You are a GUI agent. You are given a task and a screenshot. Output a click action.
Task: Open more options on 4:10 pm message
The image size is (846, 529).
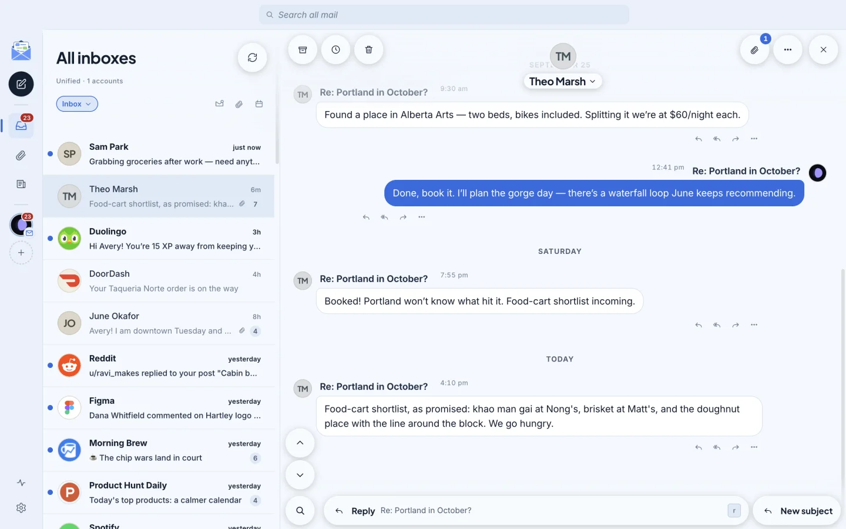point(754,447)
